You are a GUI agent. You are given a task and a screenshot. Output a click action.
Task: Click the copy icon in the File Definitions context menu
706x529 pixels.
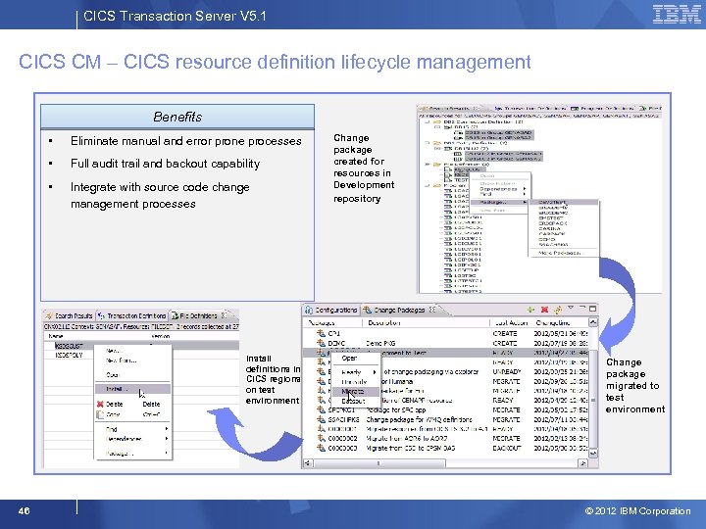pos(100,414)
